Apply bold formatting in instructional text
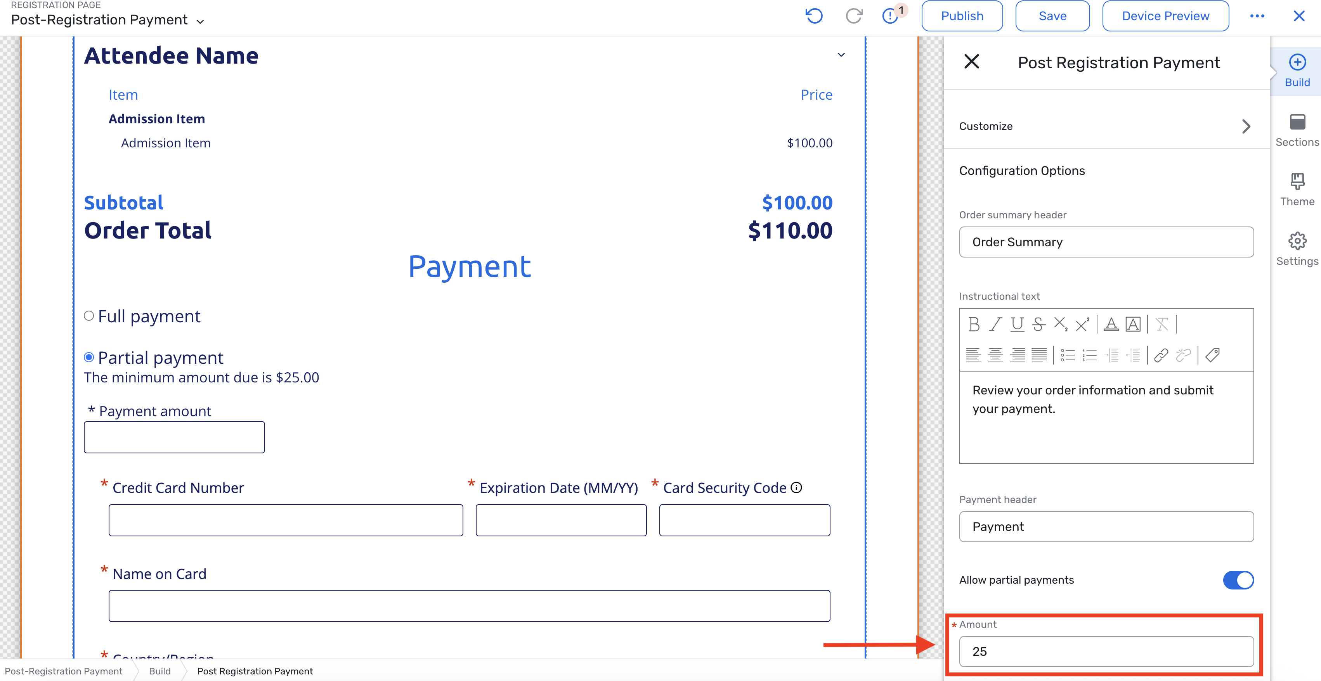 point(973,324)
